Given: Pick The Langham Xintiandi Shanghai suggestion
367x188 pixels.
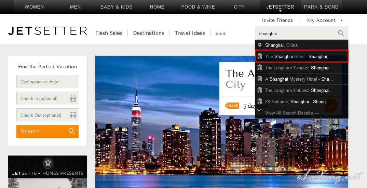Looking at the screenshot, I should 301,90.
